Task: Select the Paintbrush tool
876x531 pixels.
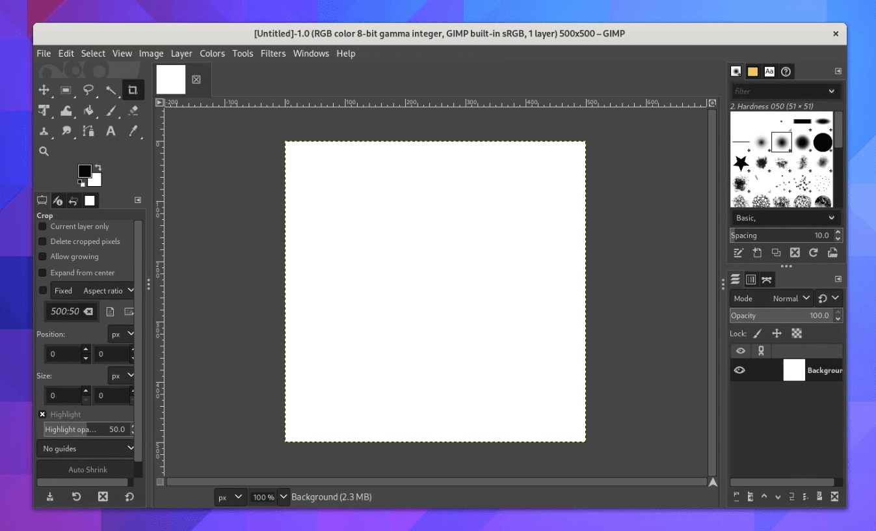Action: tap(111, 111)
